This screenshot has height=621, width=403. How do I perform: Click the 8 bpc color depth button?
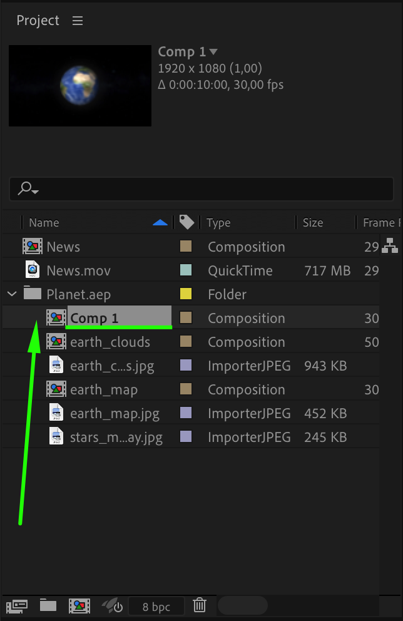pos(156,606)
